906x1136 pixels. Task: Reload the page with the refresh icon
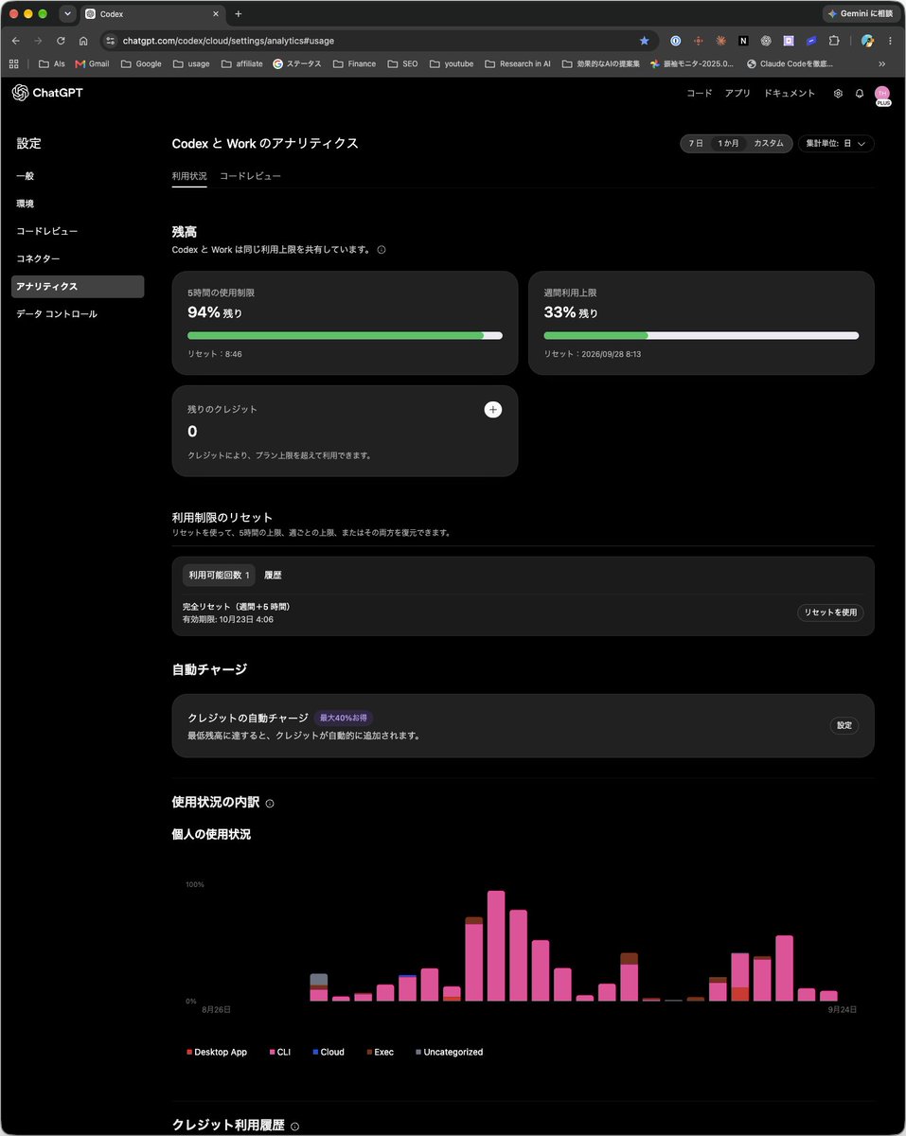point(61,41)
